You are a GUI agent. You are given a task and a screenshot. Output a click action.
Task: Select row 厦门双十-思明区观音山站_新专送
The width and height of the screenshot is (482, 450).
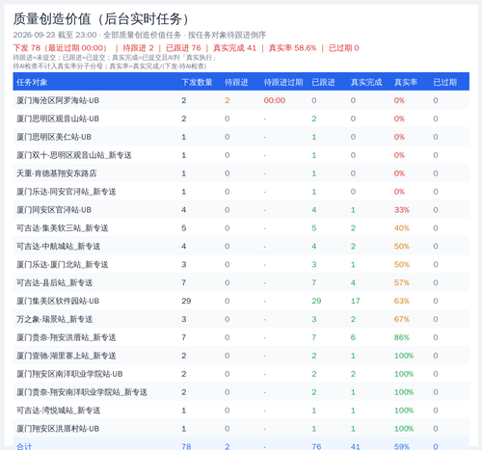(x=241, y=155)
